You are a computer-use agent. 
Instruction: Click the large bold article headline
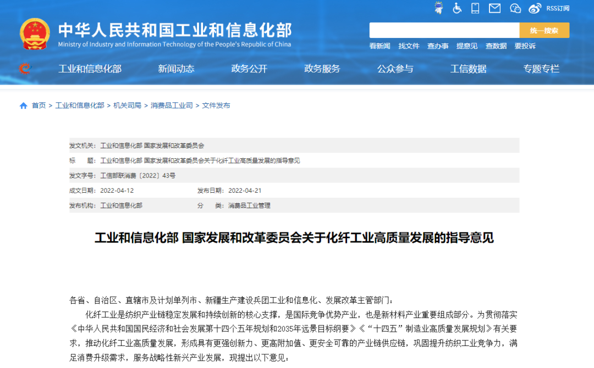coord(294,238)
